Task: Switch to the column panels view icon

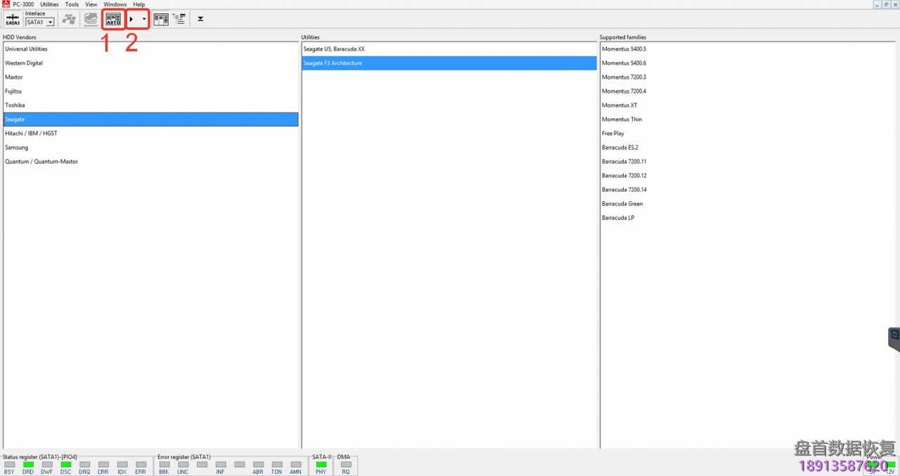Action: 161,20
